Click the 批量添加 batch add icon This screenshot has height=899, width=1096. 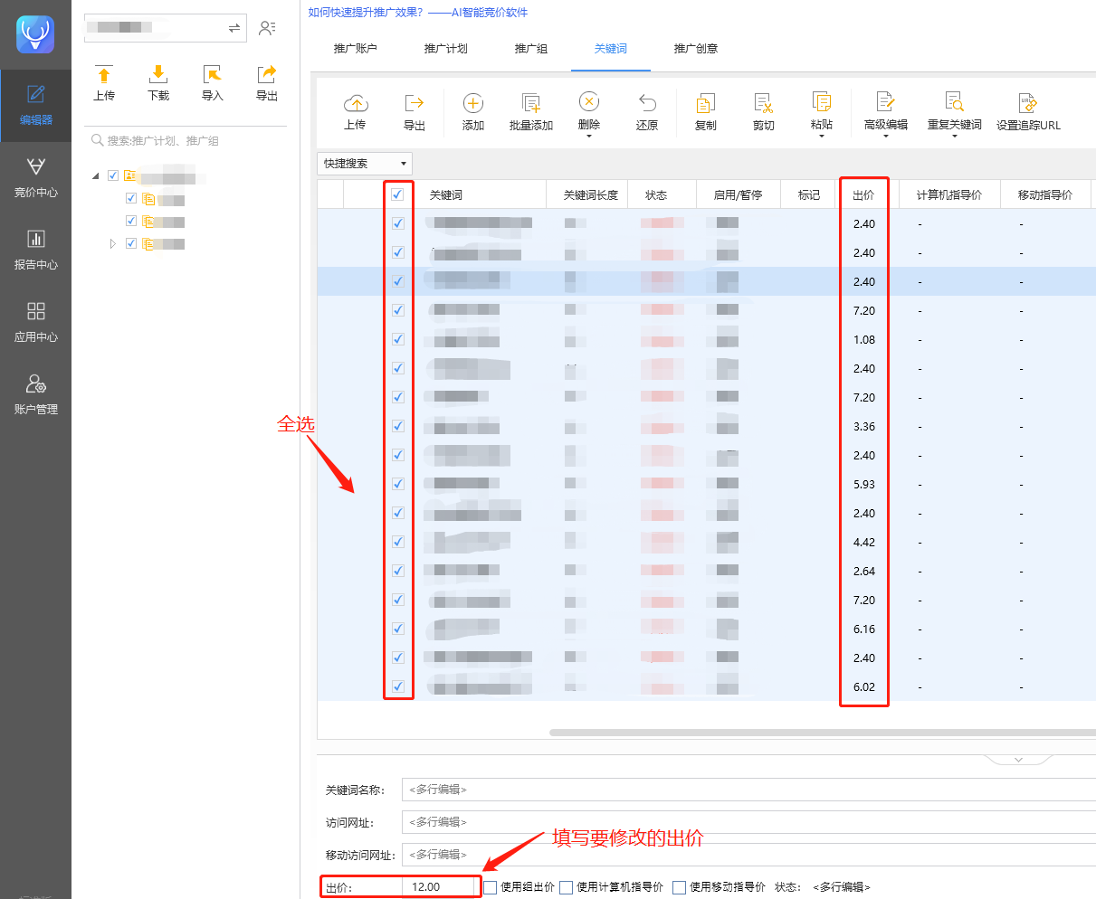tap(531, 103)
